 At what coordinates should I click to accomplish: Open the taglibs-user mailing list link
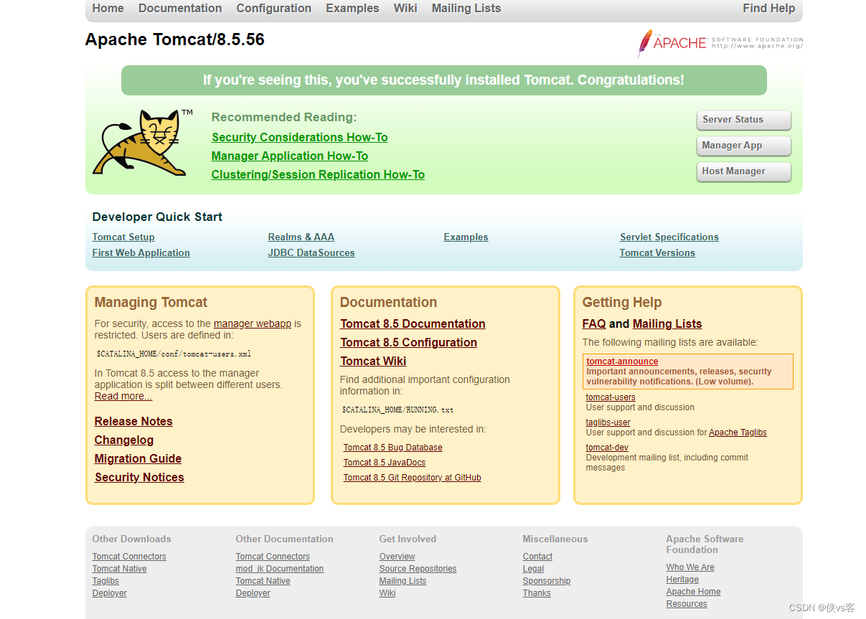coord(608,422)
